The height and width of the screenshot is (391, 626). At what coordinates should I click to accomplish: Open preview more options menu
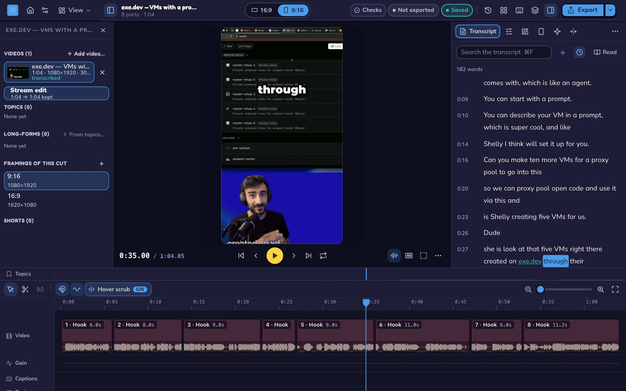(438, 256)
